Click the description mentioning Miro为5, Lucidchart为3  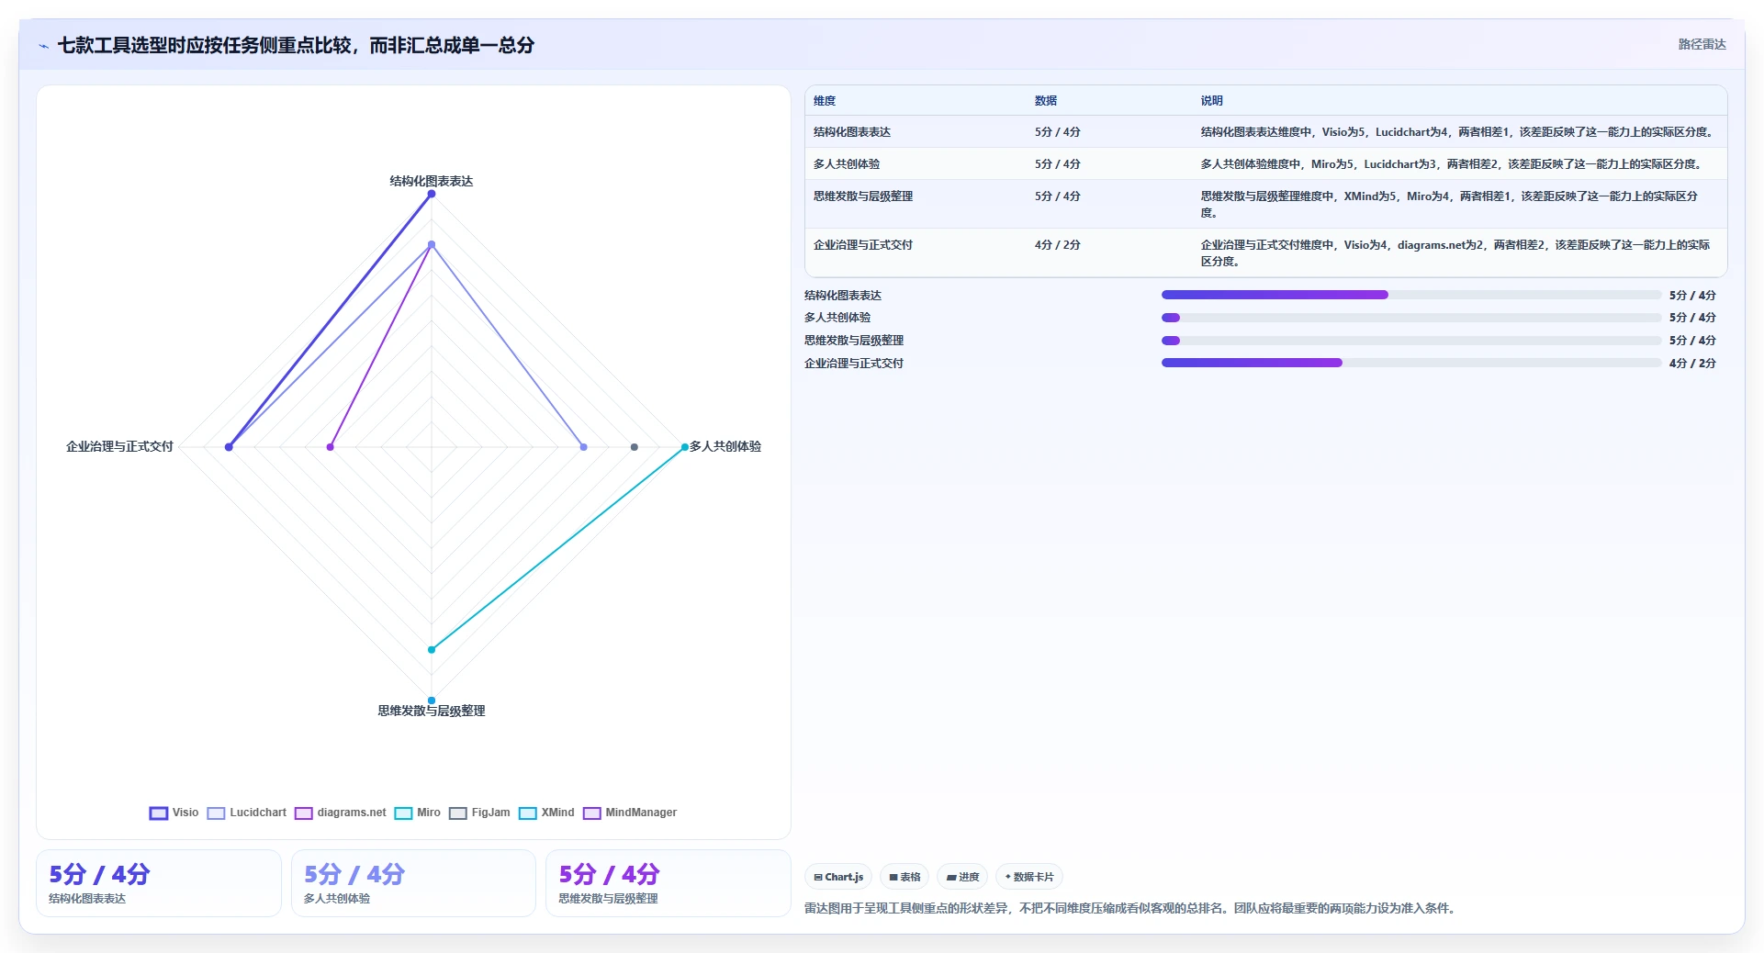pyautogui.click(x=1453, y=164)
